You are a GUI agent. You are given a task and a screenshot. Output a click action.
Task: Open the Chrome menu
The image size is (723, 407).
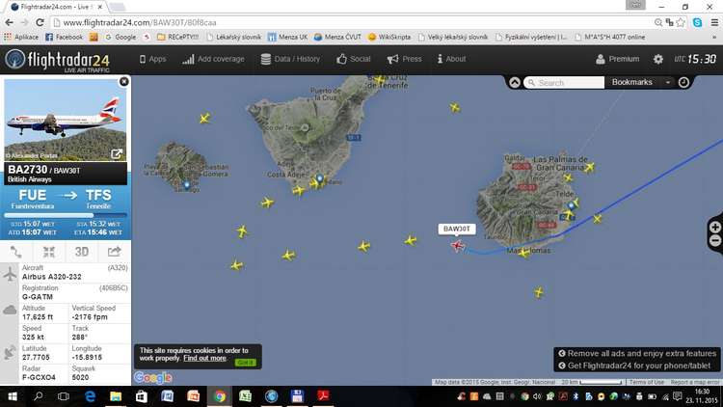714,22
